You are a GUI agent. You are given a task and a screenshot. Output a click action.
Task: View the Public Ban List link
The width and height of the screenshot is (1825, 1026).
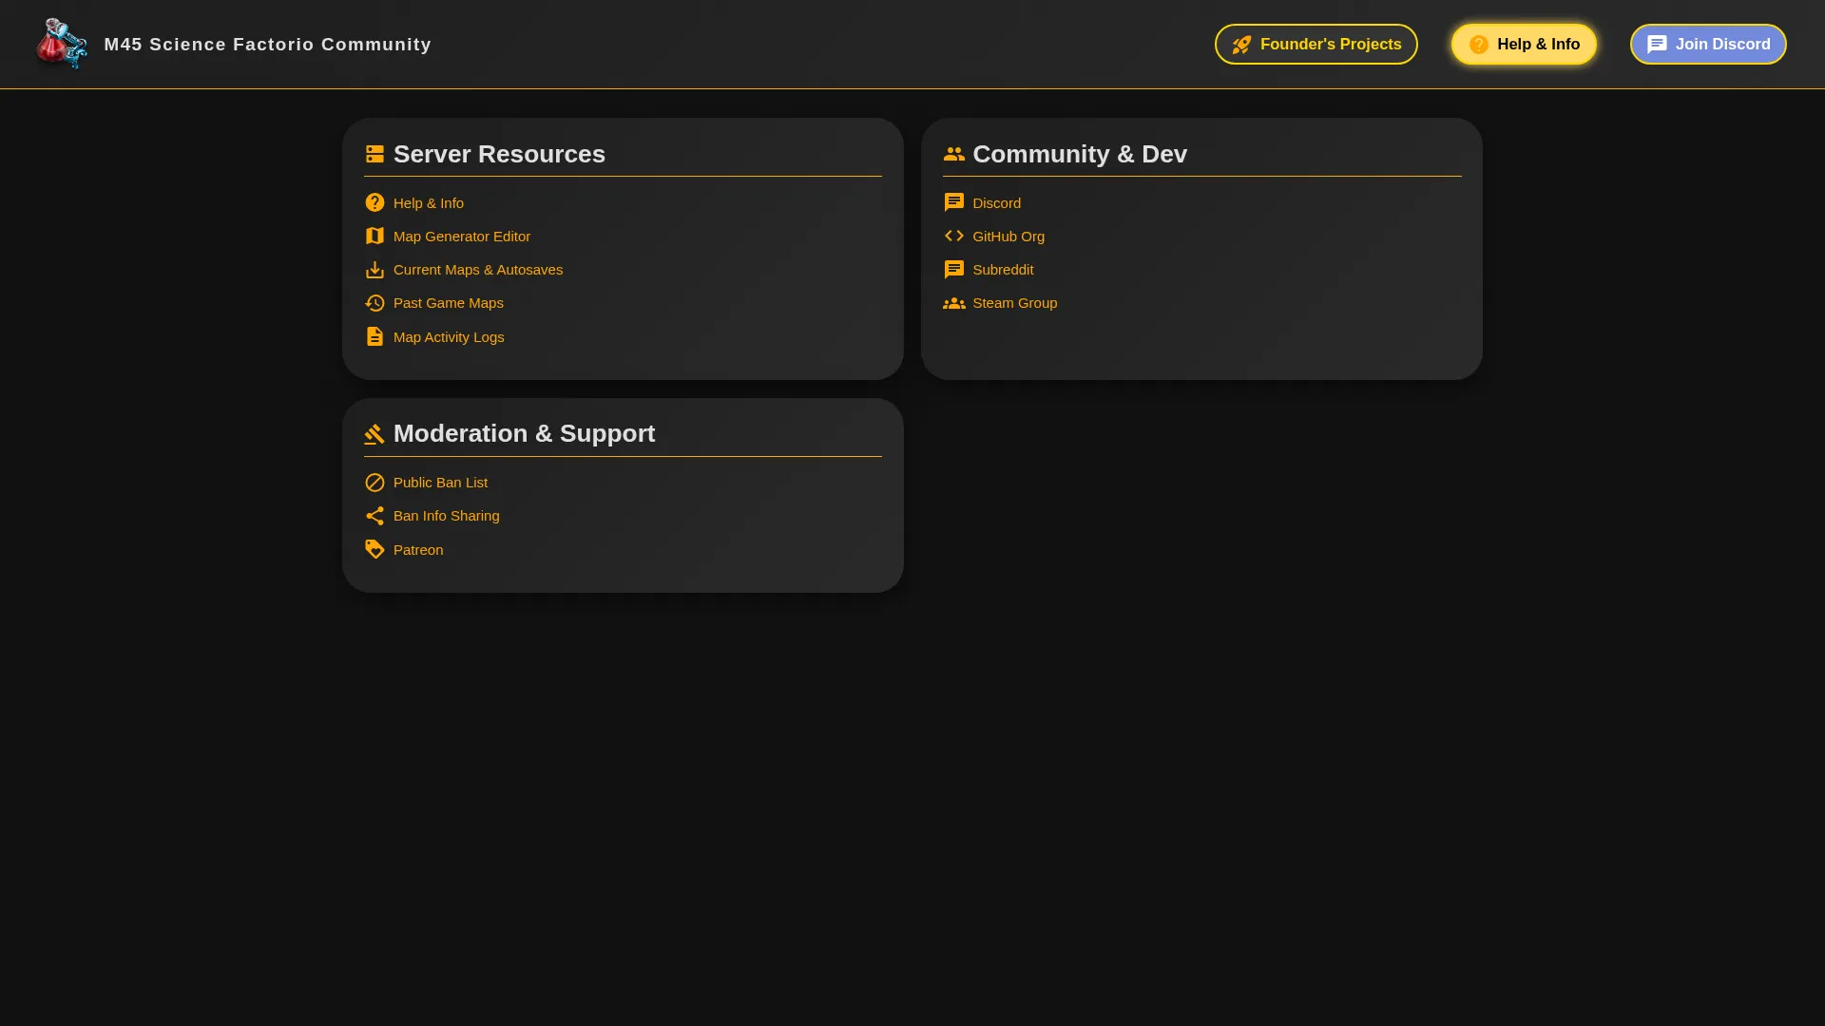[x=440, y=483]
